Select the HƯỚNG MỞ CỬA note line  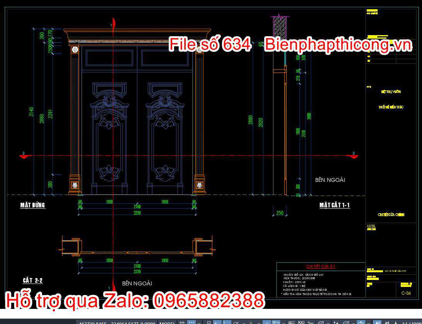pyautogui.click(x=305, y=290)
